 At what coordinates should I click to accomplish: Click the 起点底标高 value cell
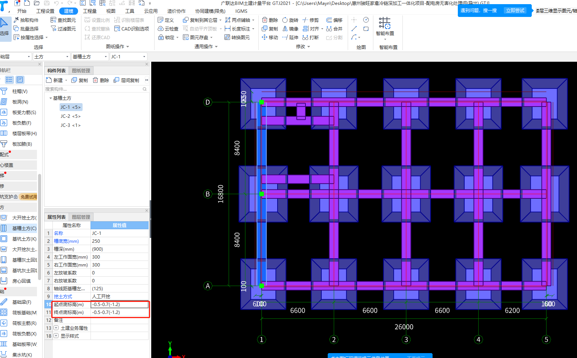point(120,304)
